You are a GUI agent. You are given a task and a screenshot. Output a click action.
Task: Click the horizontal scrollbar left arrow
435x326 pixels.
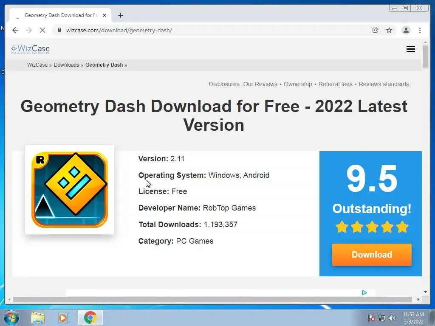tap(9, 299)
